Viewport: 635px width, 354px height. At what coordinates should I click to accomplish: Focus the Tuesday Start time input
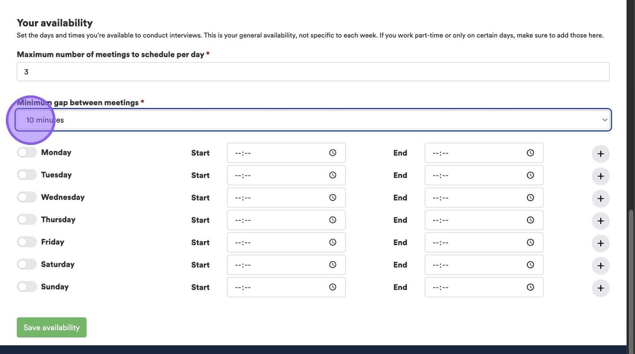pos(276,175)
